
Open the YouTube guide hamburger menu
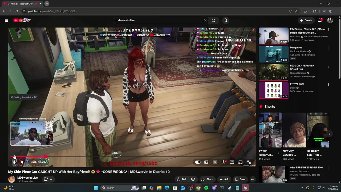6,20
